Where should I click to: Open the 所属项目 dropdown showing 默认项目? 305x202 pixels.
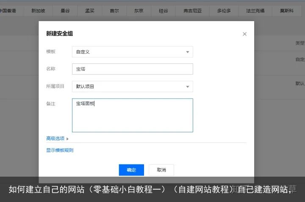133,87
